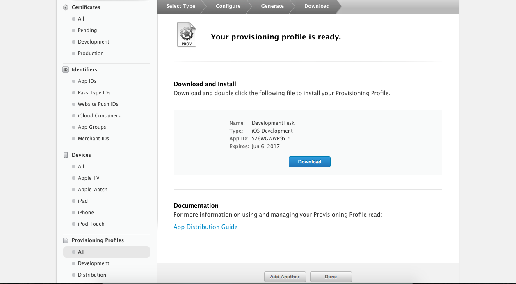The width and height of the screenshot is (516, 284).
Task: Download the provisioning profile
Action: pyautogui.click(x=309, y=162)
